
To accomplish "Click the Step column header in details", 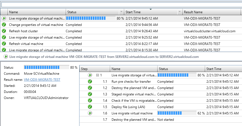I will [94, 69].
